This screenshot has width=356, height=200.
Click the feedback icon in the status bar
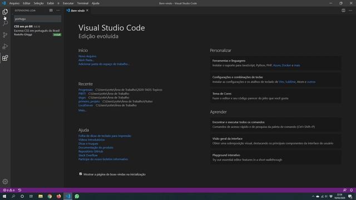(345, 190)
